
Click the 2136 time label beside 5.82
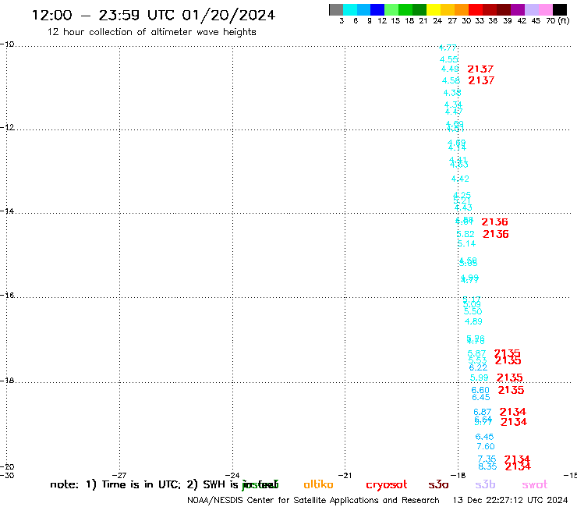496,234
